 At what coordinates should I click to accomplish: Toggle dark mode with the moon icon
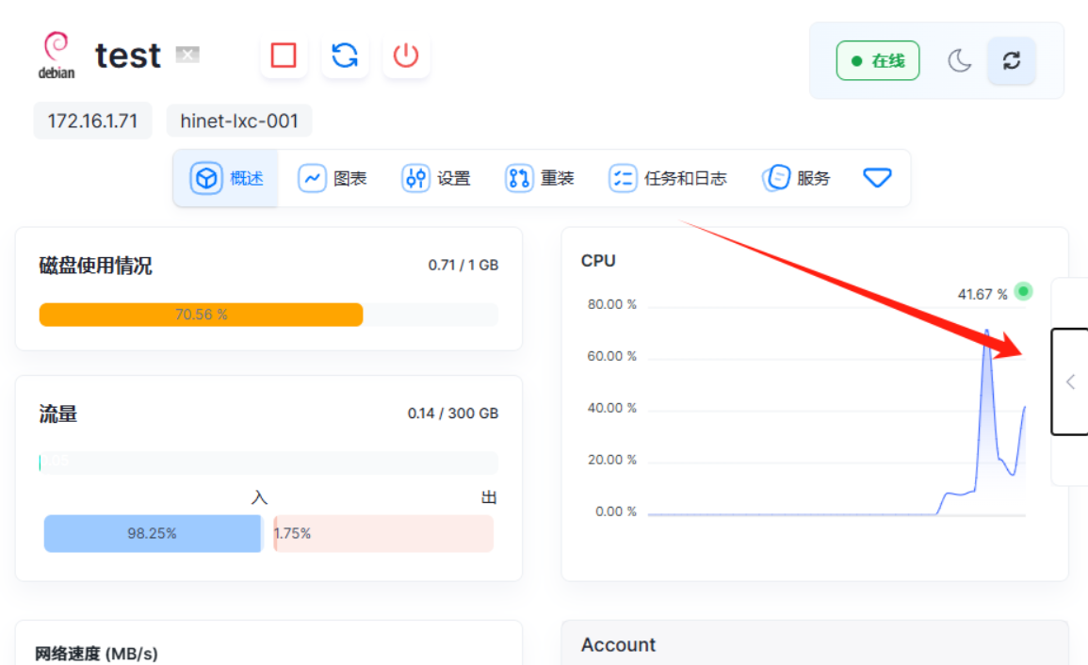point(959,61)
